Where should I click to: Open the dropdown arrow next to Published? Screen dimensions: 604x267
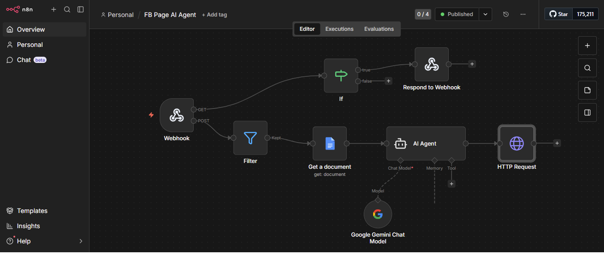click(485, 14)
